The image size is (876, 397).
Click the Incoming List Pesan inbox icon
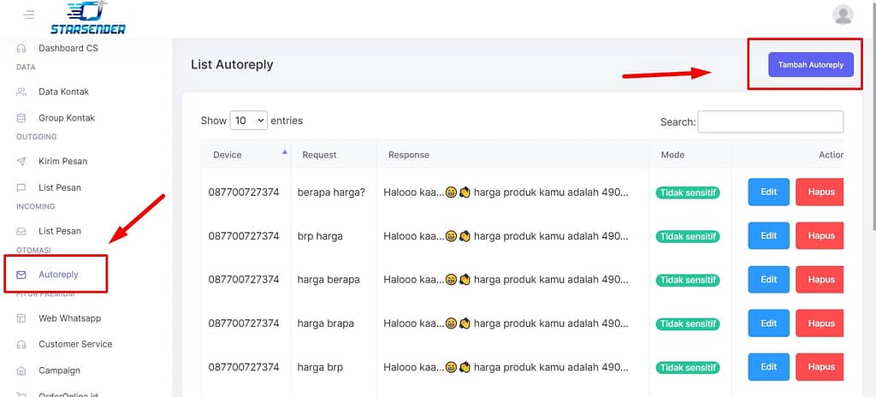pos(21,231)
